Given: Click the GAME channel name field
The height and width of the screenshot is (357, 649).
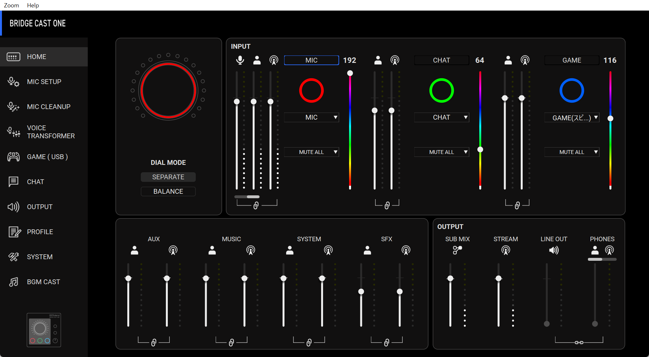Looking at the screenshot, I should (x=572, y=60).
